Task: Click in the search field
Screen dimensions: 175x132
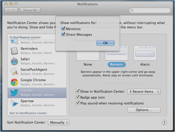Action: [x=150, y=10]
